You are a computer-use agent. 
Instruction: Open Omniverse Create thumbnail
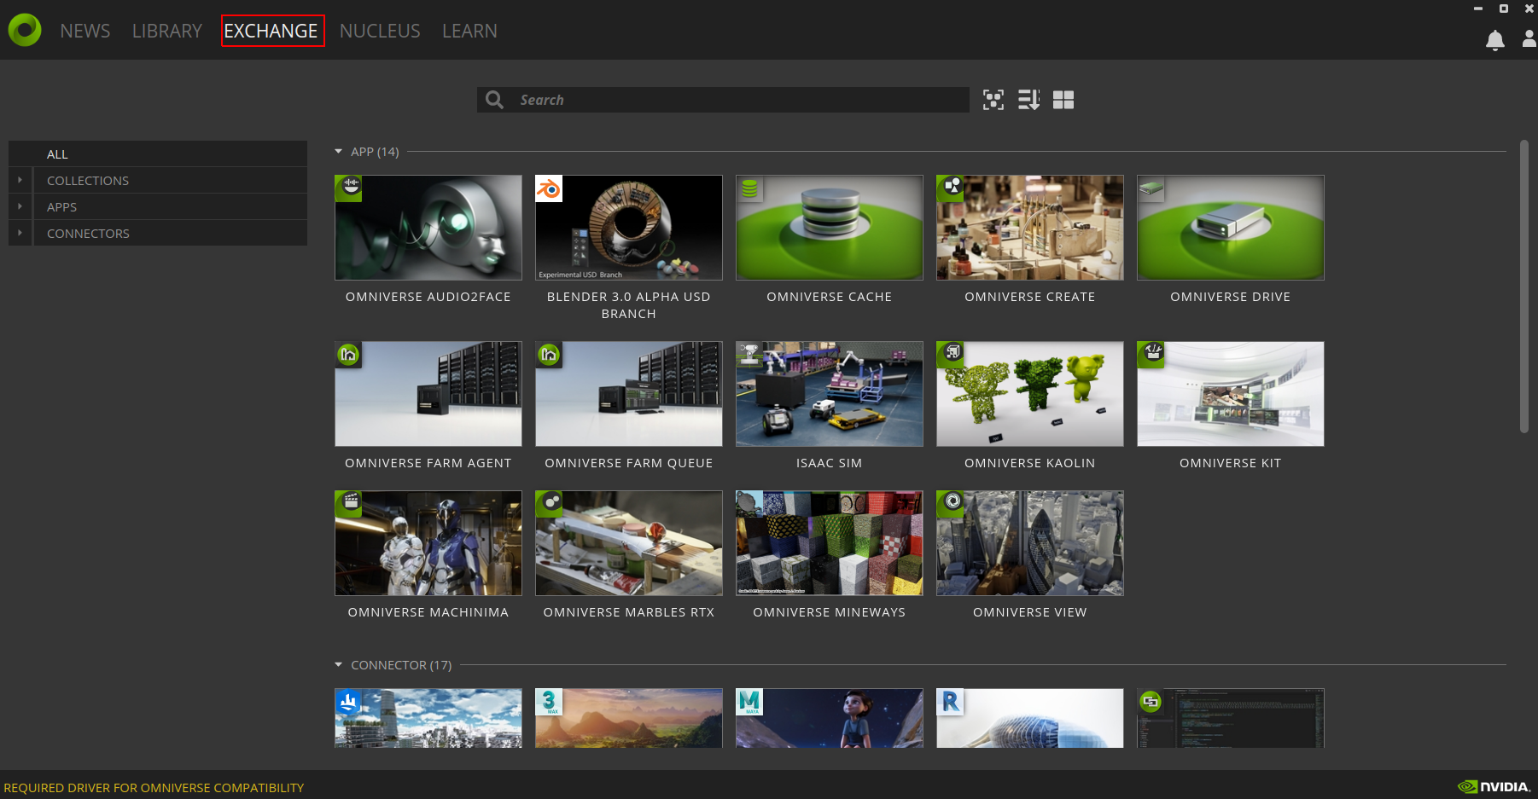click(1030, 228)
